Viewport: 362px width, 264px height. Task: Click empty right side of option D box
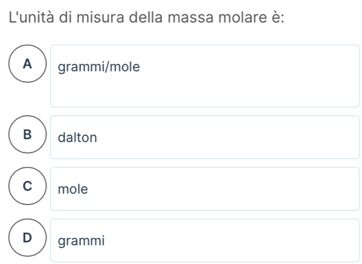click(x=255, y=241)
